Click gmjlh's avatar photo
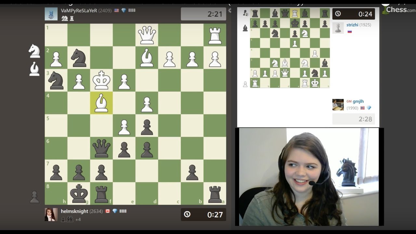This screenshot has width=416, height=234. [338, 105]
